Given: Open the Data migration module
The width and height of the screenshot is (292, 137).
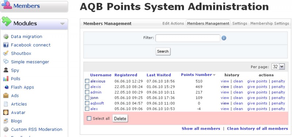Looking at the screenshot, I should click(26, 37).
